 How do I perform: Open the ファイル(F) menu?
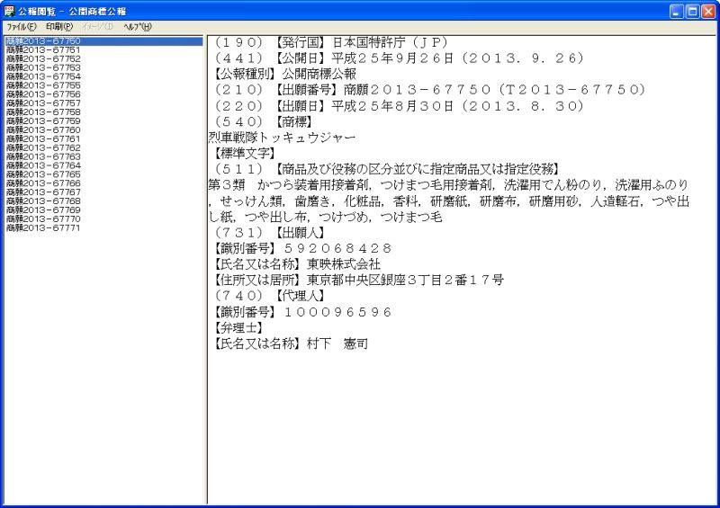point(21,27)
